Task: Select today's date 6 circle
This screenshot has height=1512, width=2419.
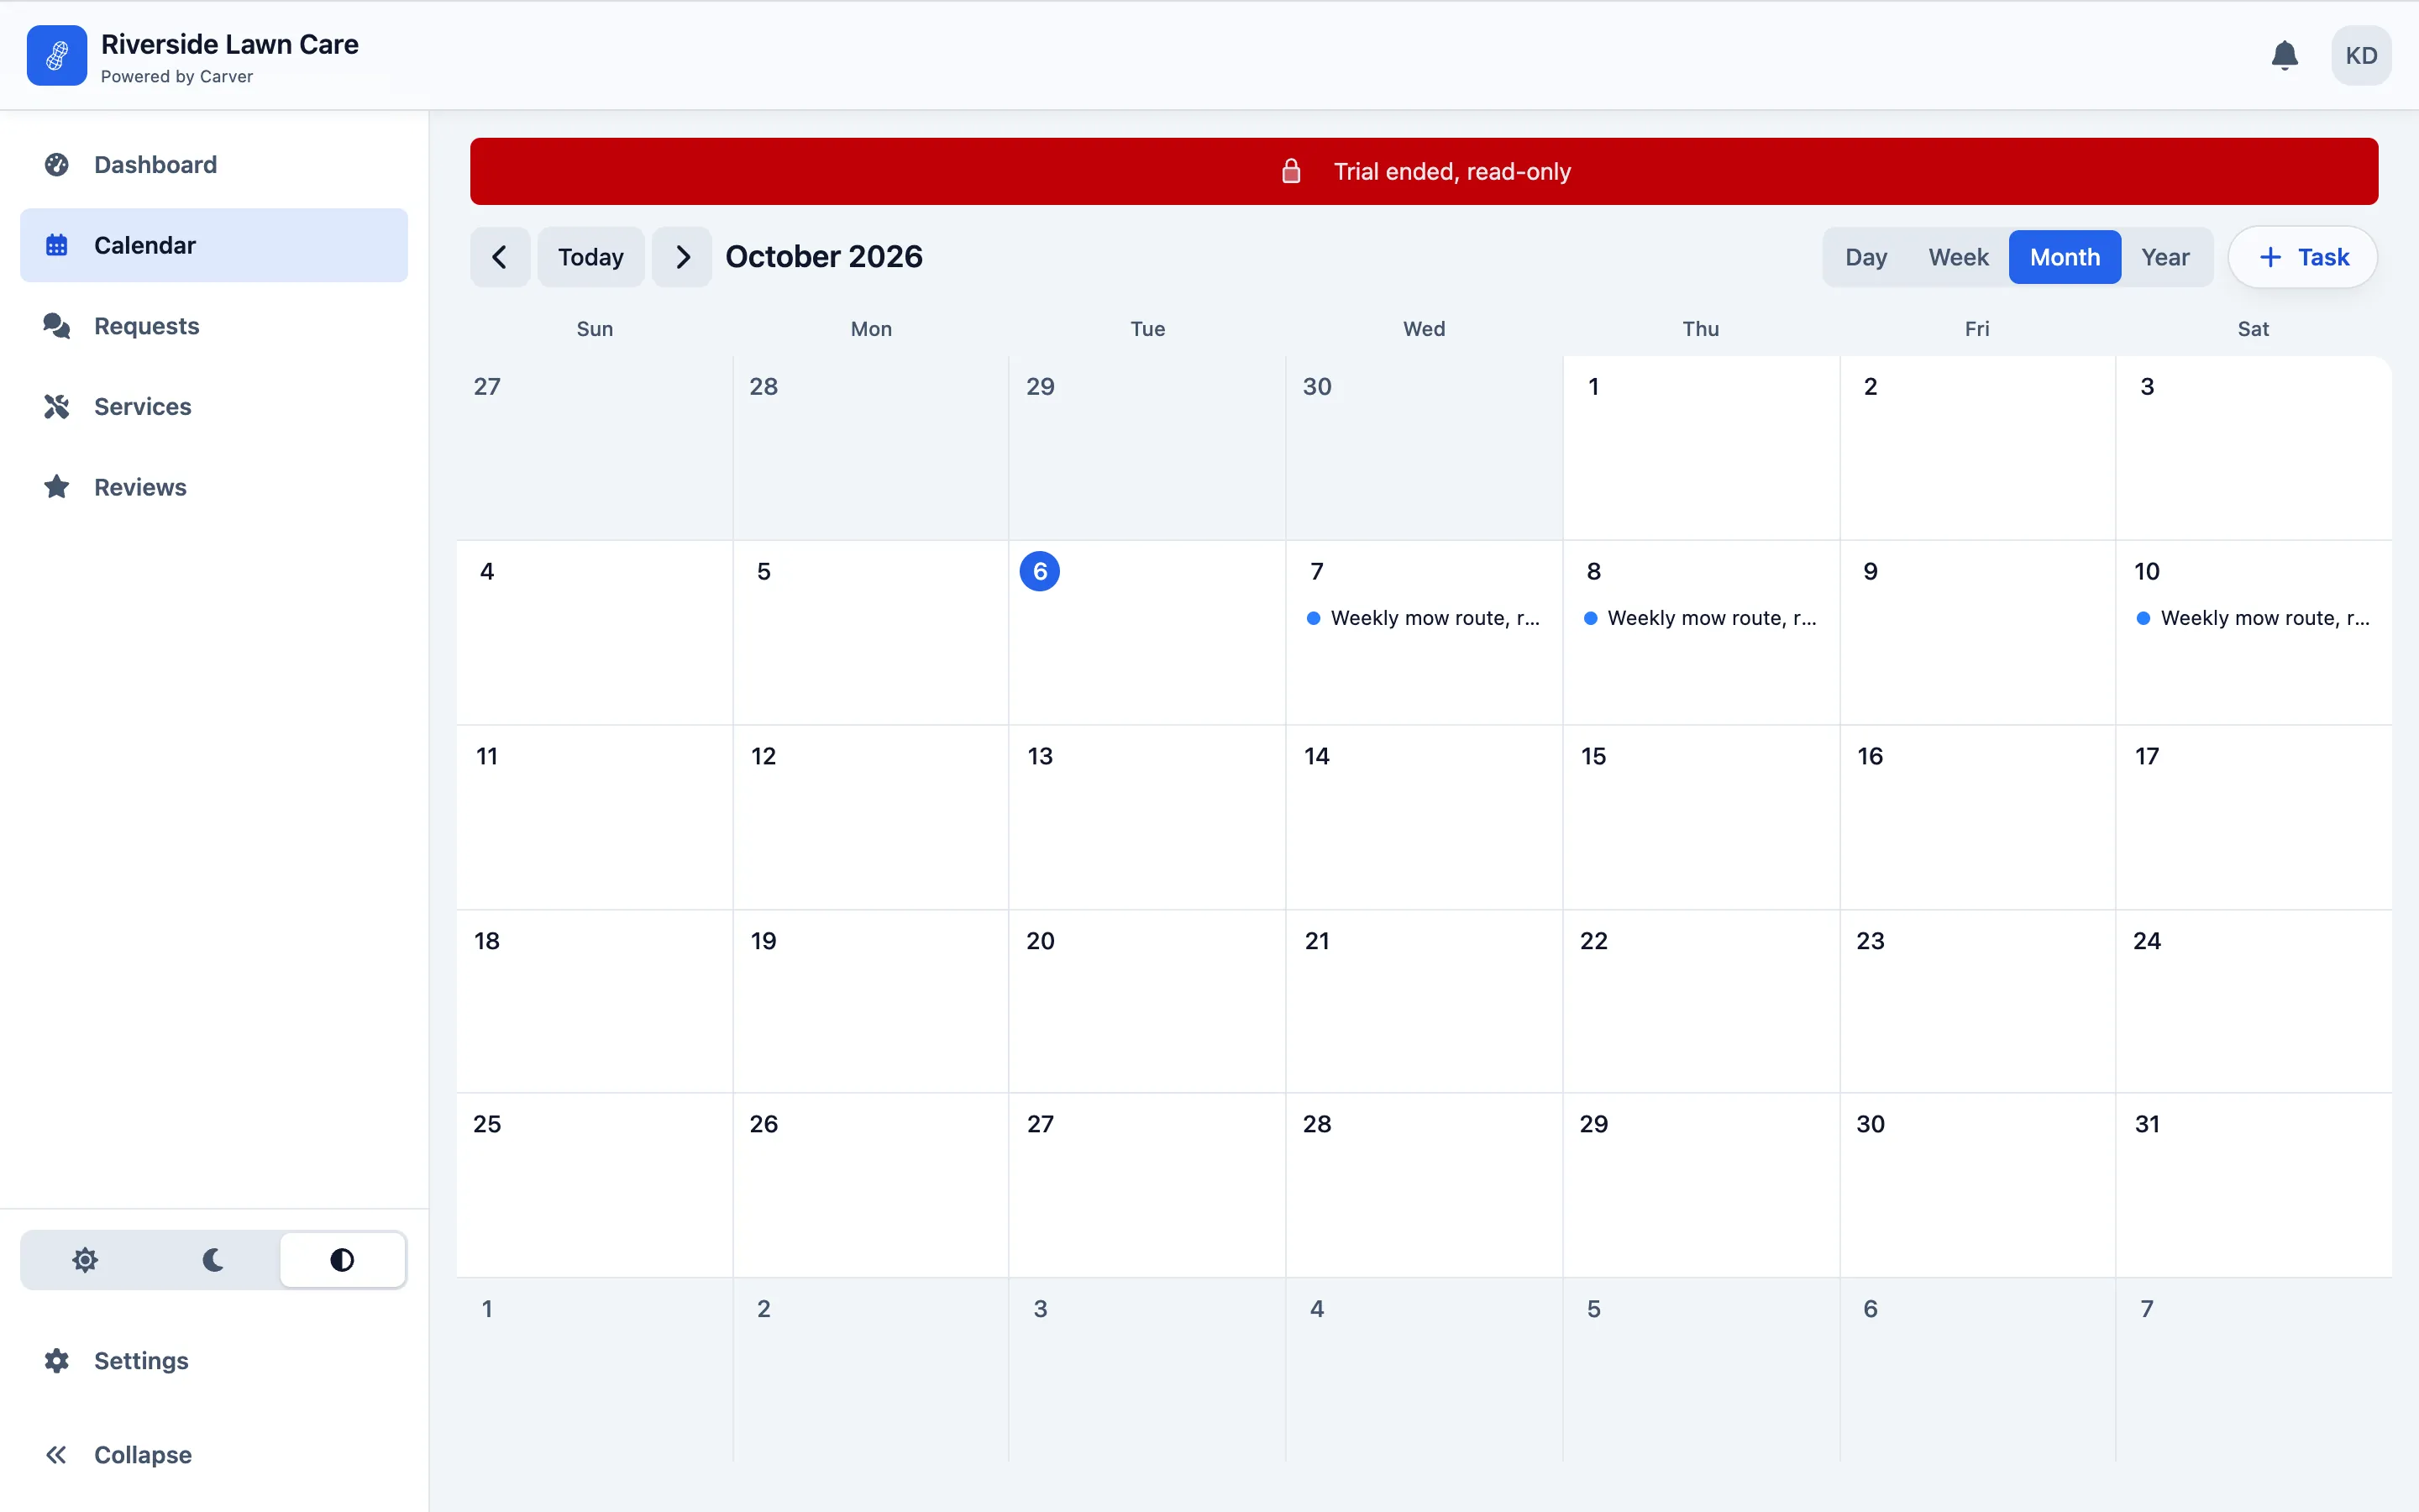Action: [1040, 571]
